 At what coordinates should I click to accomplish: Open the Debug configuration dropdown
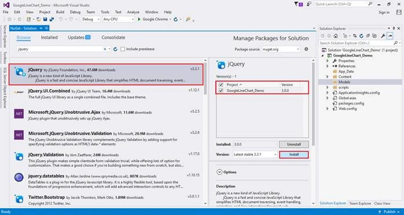pos(91,19)
